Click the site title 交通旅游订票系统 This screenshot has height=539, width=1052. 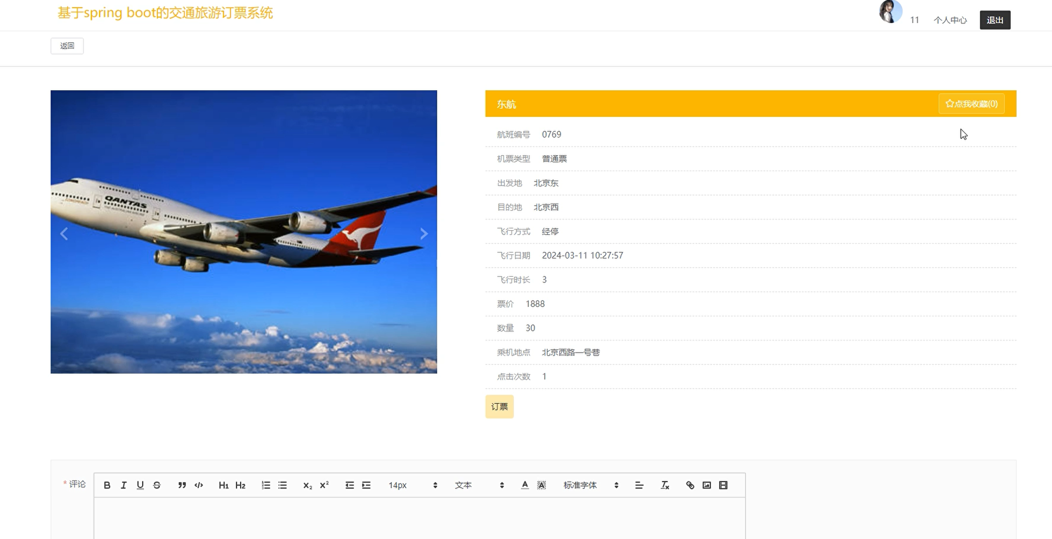click(x=165, y=13)
